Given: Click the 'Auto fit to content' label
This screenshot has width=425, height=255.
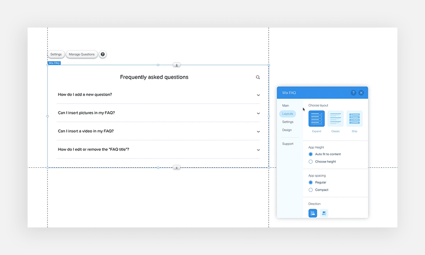Looking at the screenshot, I should 327,154.
